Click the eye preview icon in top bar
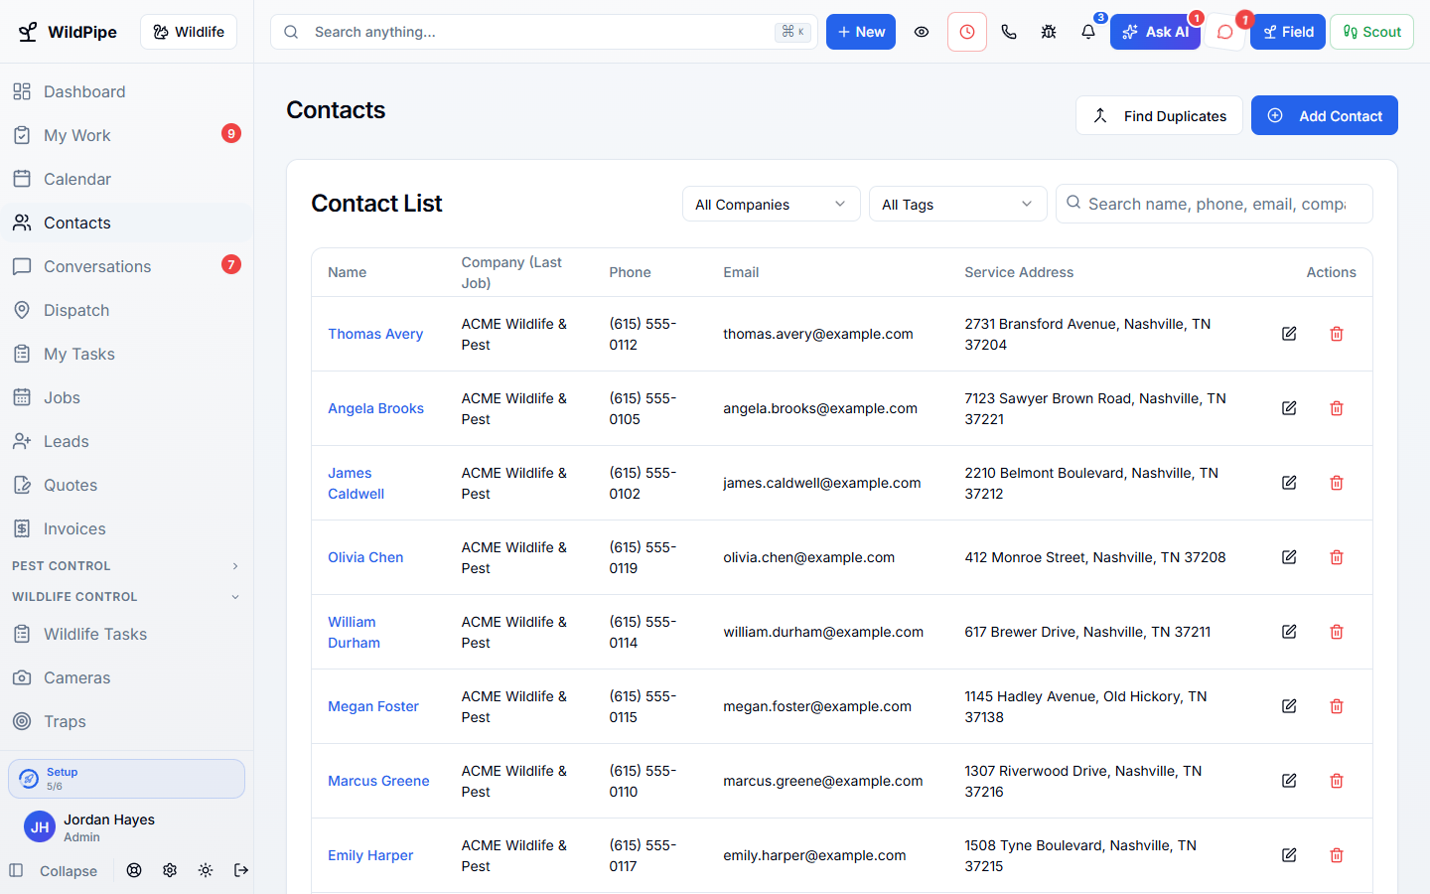Screen dimensions: 1430x894 pyautogui.click(x=922, y=32)
